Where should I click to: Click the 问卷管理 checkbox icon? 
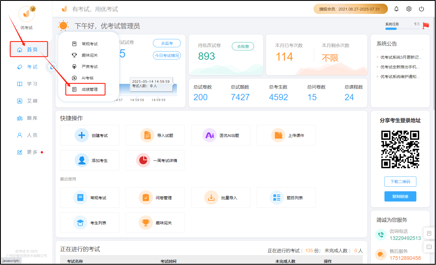click(146, 198)
